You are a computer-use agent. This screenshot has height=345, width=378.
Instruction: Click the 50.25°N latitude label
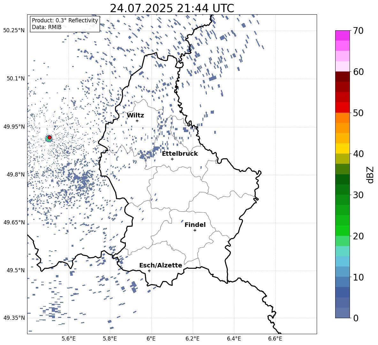click(x=14, y=31)
